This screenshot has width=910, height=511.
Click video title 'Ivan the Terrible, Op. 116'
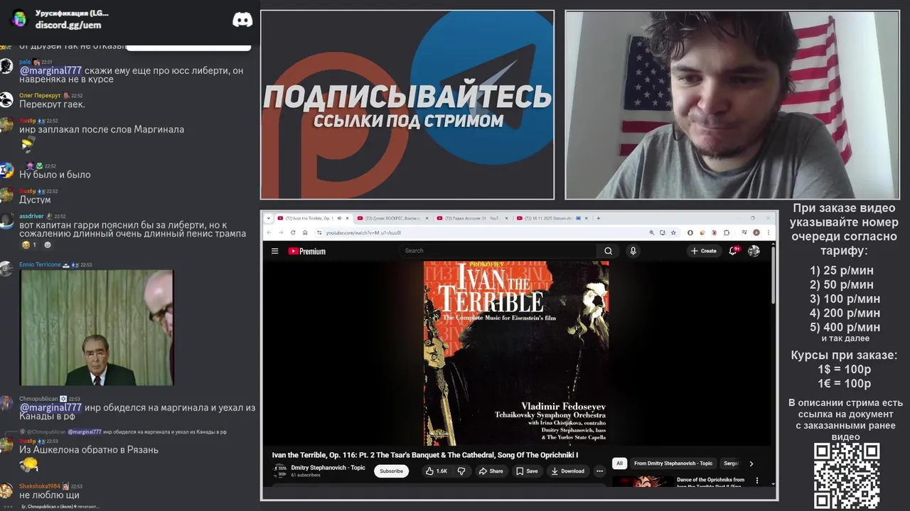coord(425,455)
